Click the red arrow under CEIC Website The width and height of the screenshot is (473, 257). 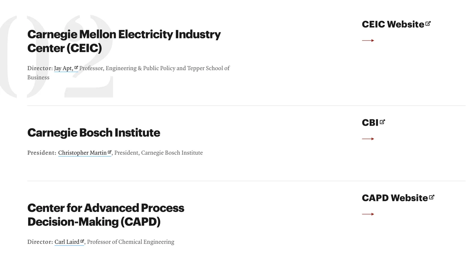point(368,40)
